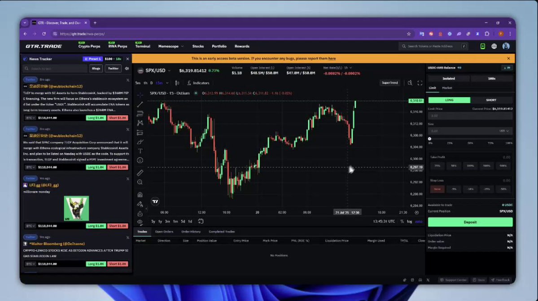Select the brush drawing tool
Screen dimensions: 538x301
tap(140, 142)
